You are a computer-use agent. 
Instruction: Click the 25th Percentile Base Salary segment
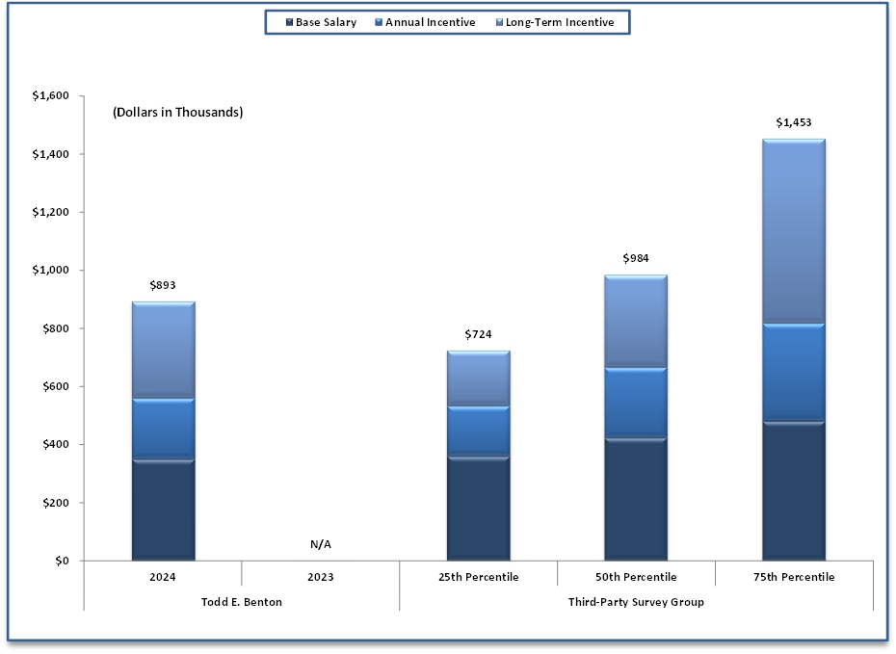pyautogui.click(x=478, y=509)
